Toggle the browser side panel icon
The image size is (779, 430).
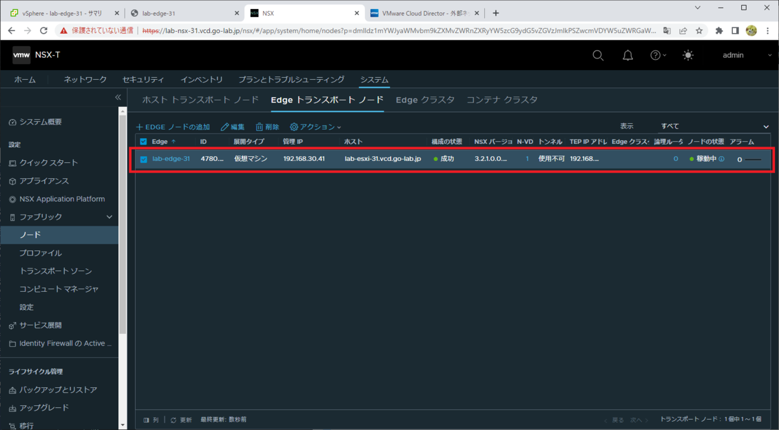(735, 30)
